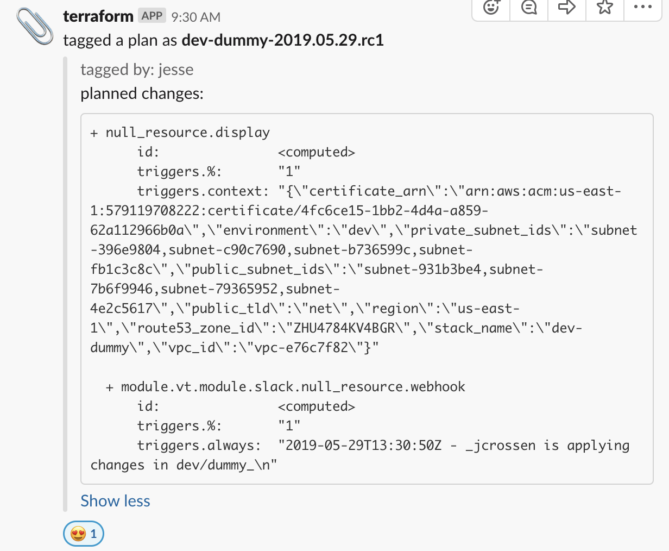Share the terraform message with forward arrow
This screenshot has width=669, height=551.
[567, 8]
